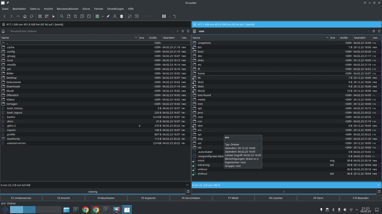The image size is (382, 214).
Task: Click the undo arrow icon in the toolbar
Action: [x=175, y=16]
